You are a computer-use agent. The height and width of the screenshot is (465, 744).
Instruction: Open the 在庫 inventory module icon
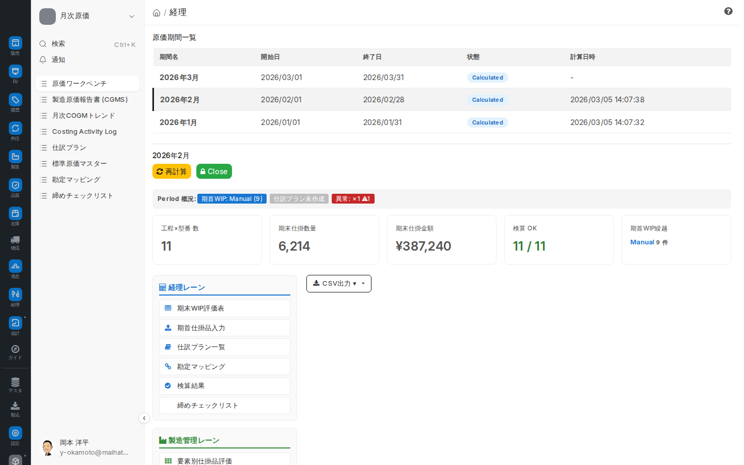point(16,213)
